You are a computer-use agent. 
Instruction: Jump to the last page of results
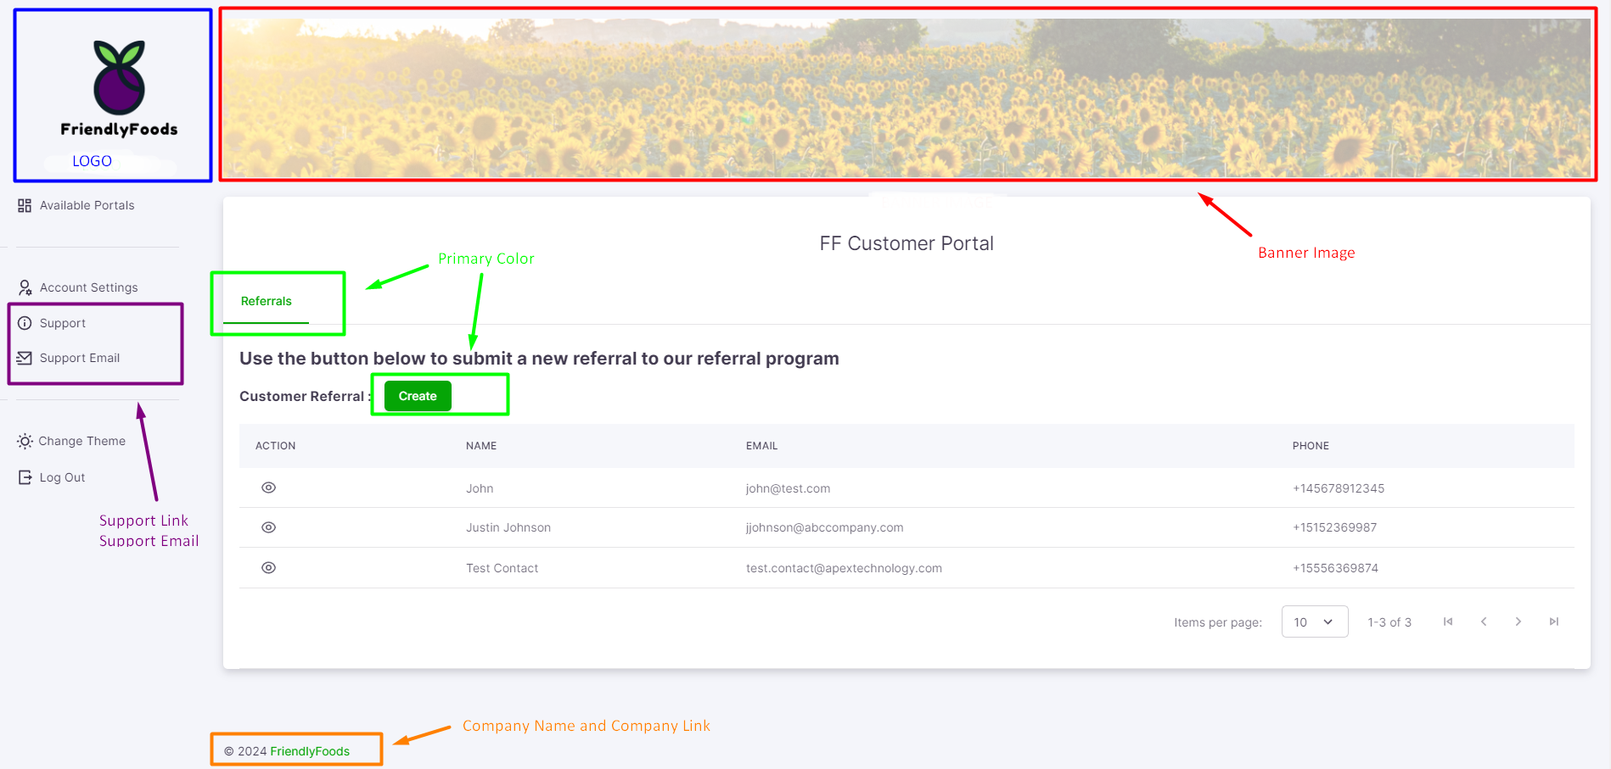pyautogui.click(x=1553, y=621)
